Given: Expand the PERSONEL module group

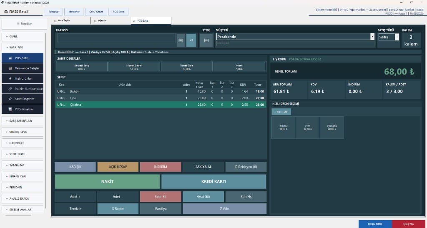Looking at the screenshot, I should [x=23, y=188].
